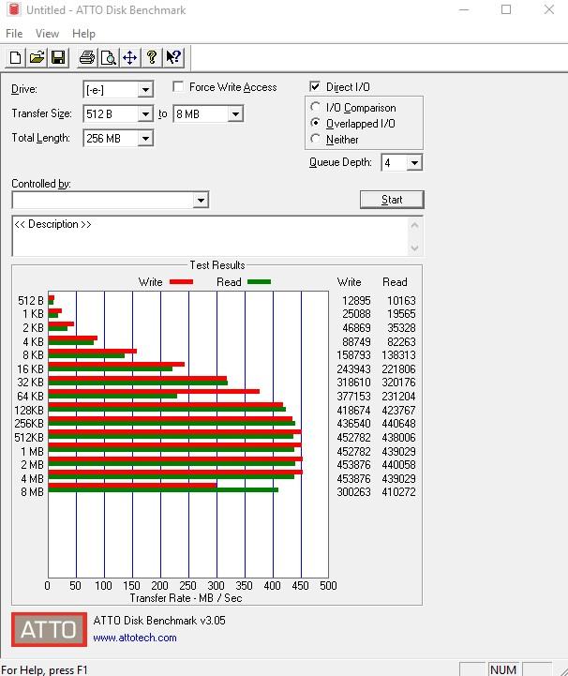Image resolution: width=568 pixels, height=676 pixels.
Task: Select the I/O Comparison radio button
Action: (x=316, y=107)
